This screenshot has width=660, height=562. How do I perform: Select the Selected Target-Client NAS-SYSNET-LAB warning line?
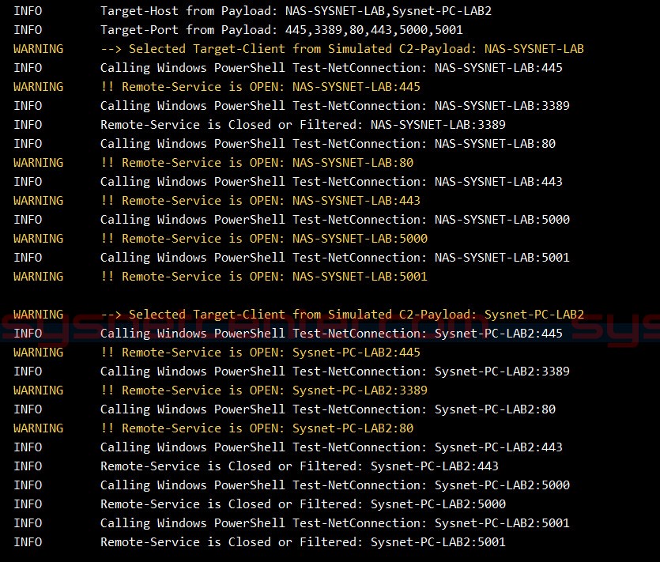(x=299, y=49)
